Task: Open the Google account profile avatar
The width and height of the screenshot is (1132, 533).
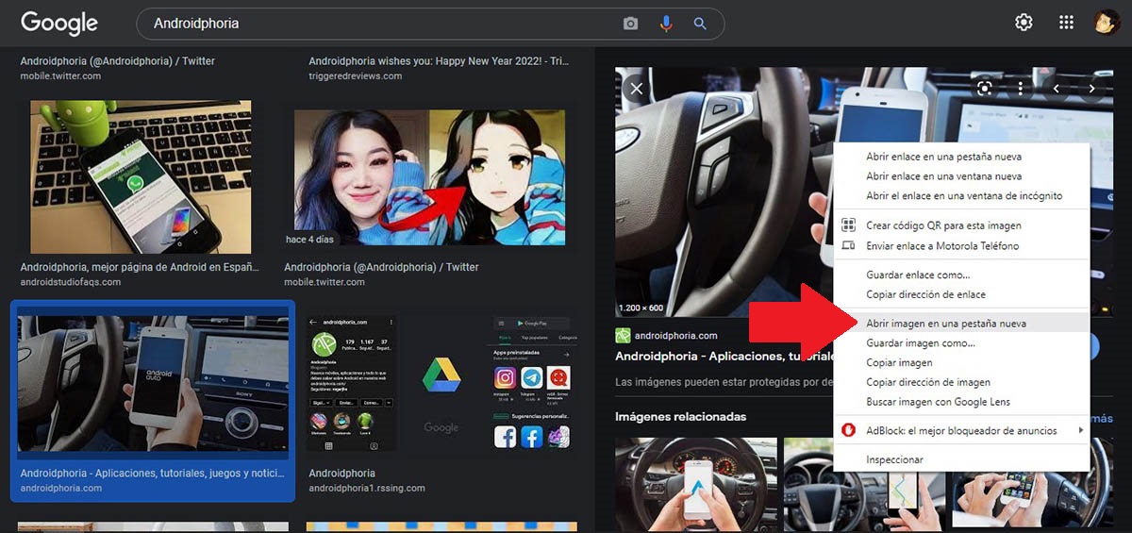Action: pos(1107,23)
